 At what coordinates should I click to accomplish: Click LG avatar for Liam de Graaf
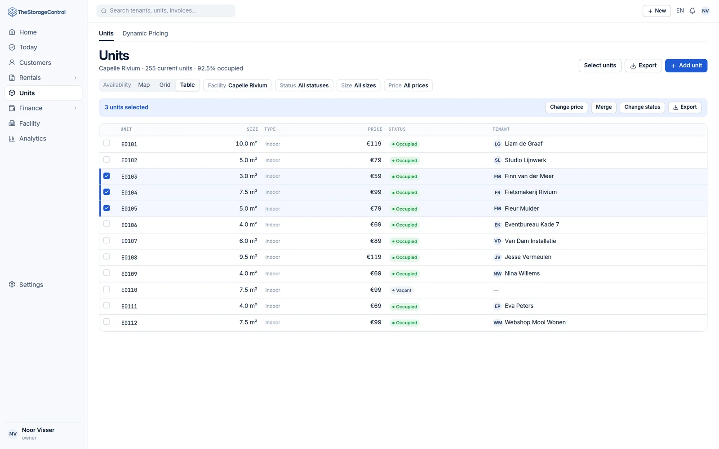[497, 144]
